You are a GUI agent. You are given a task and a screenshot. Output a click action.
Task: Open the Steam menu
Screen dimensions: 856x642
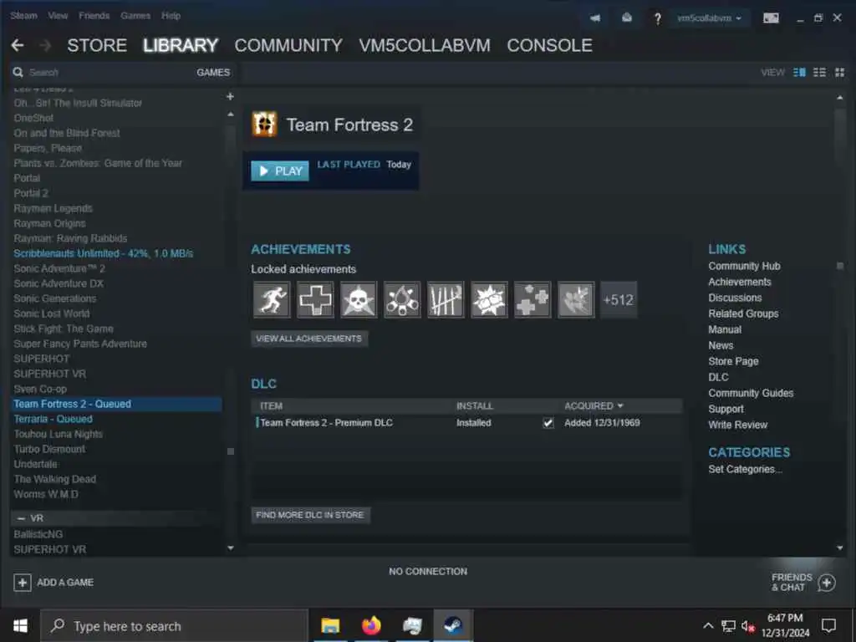pos(24,16)
